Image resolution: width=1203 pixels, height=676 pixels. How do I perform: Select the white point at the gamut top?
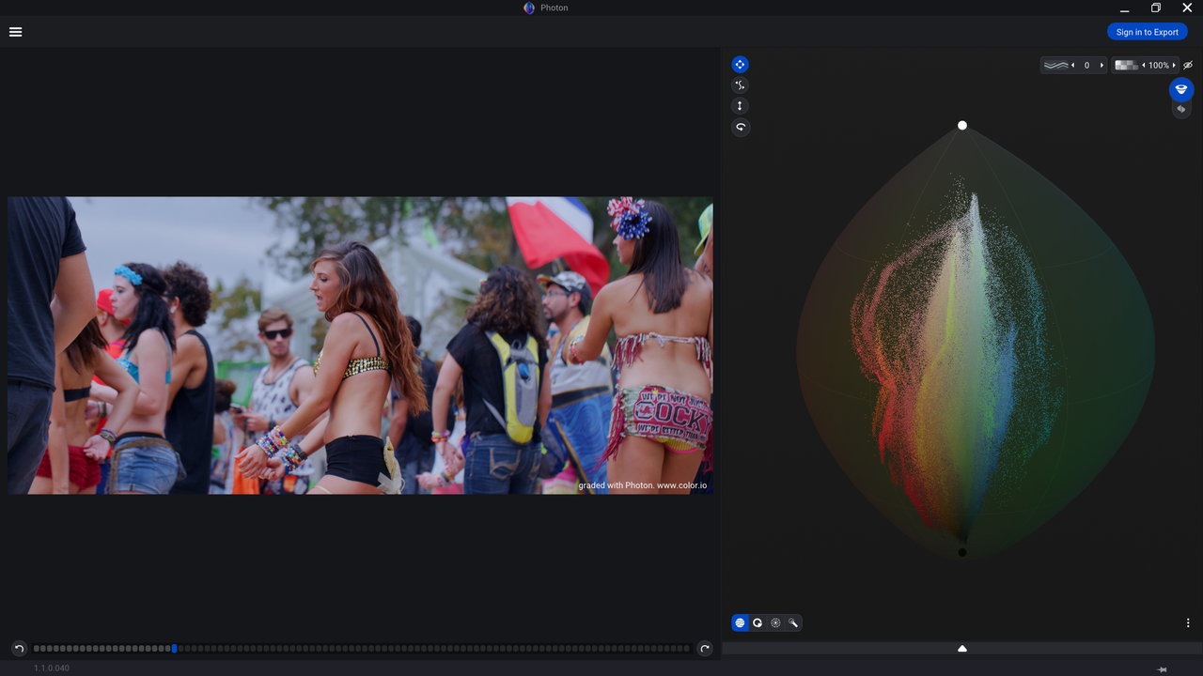click(x=962, y=125)
